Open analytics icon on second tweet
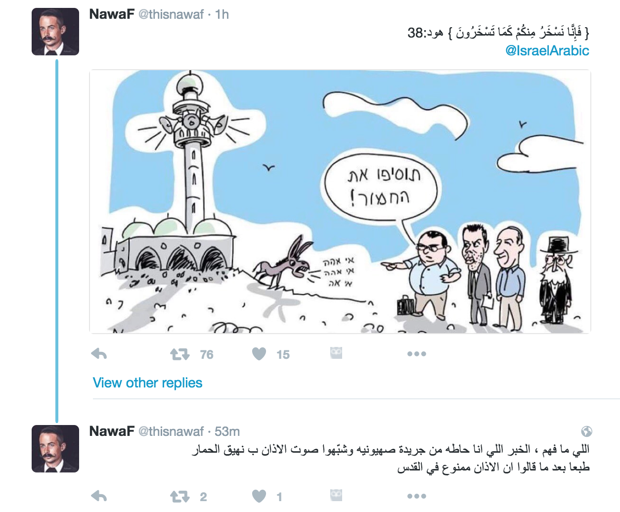 pyautogui.click(x=336, y=495)
